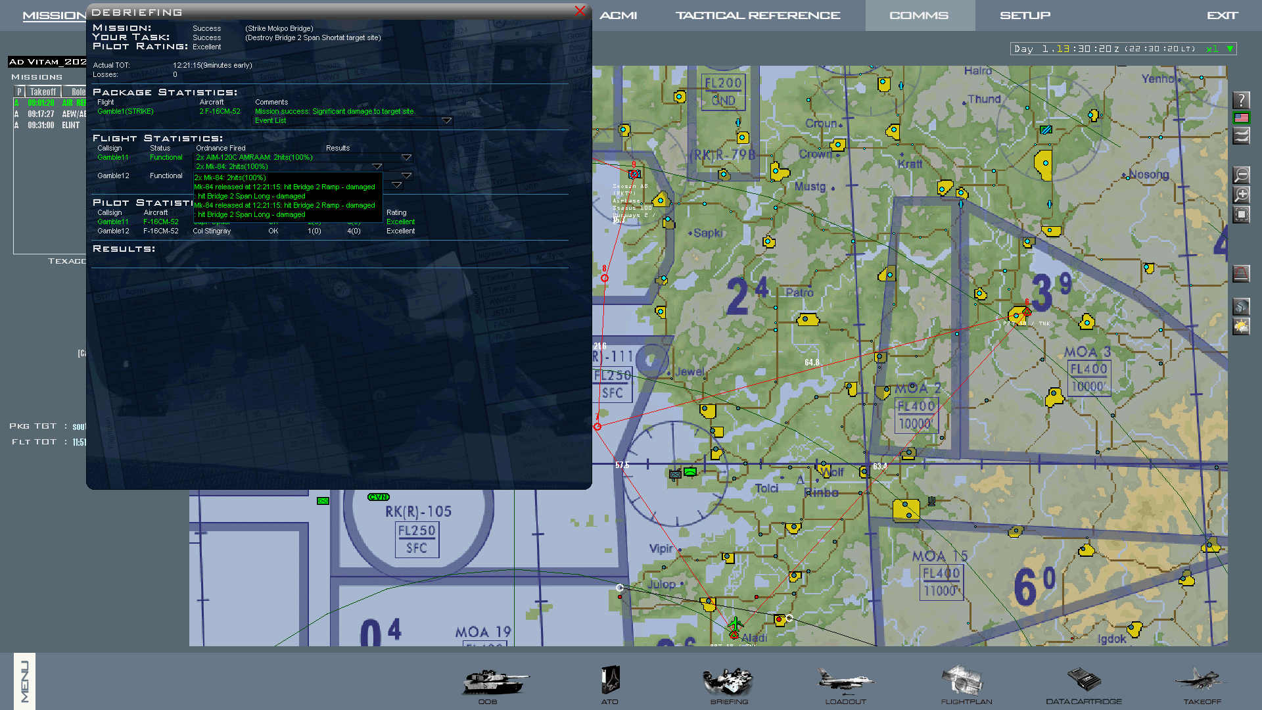The image size is (1262, 710).
Task: Expand Gamble12 first ordnance dropdown arrow
Action: (407, 176)
